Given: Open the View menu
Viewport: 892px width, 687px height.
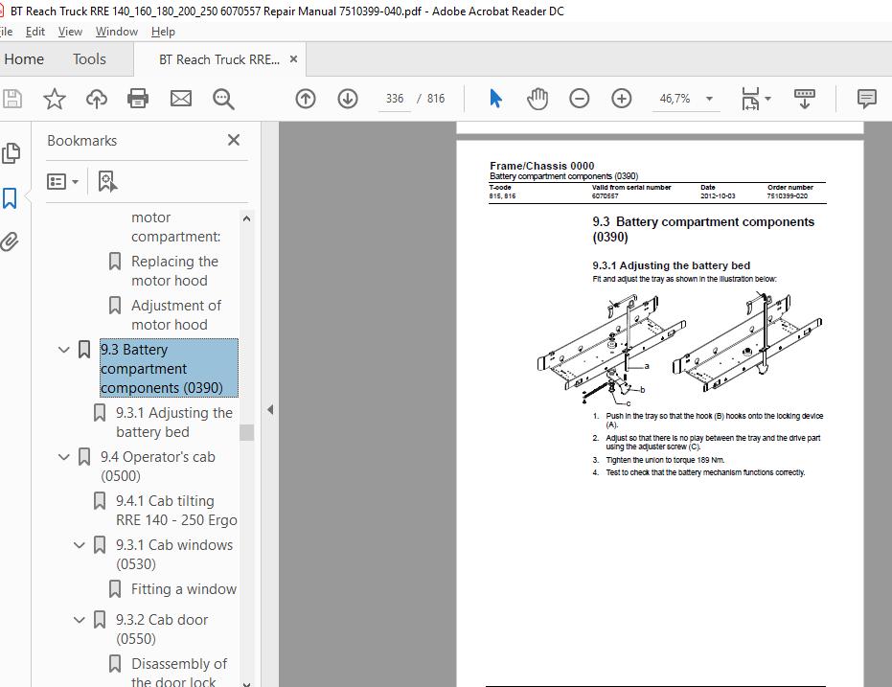Looking at the screenshot, I should [x=70, y=32].
